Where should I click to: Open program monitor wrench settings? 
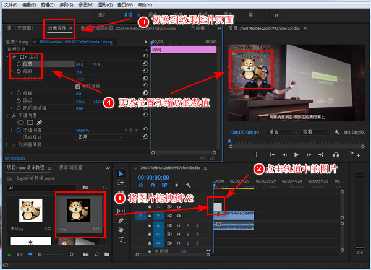coord(337,133)
